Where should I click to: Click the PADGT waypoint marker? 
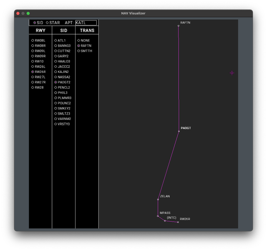[179, 131]
